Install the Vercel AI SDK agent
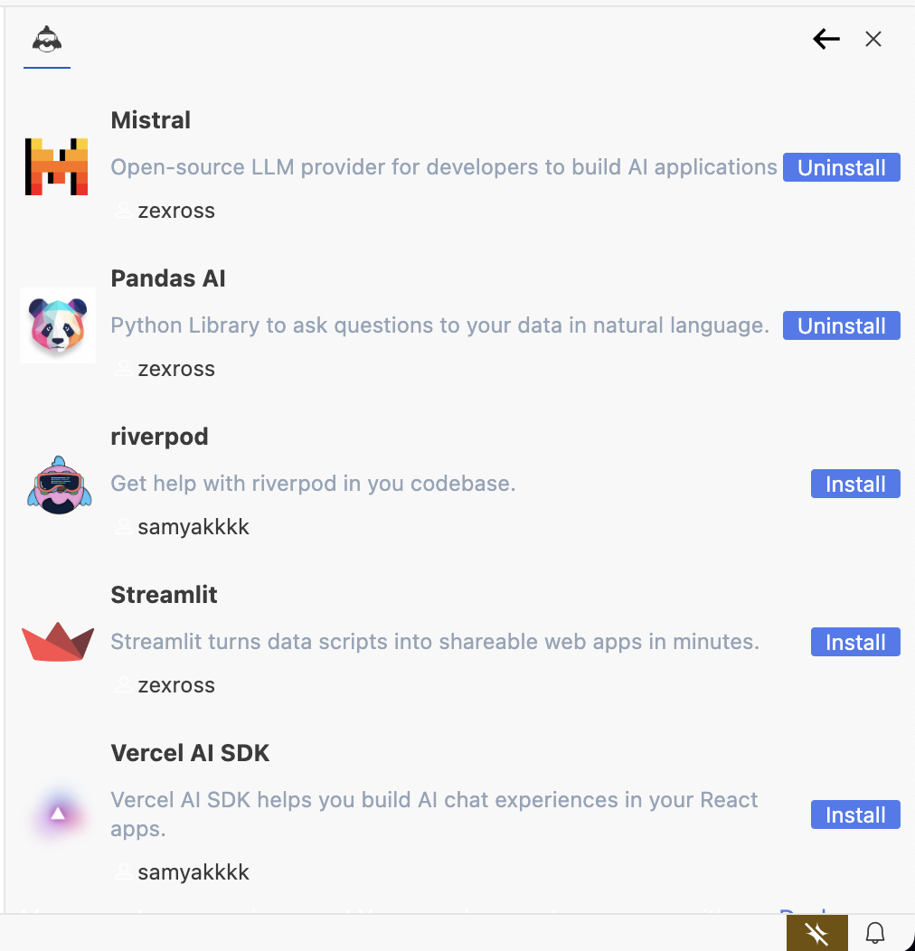This screenshot has height=951, width=915. 854,814
